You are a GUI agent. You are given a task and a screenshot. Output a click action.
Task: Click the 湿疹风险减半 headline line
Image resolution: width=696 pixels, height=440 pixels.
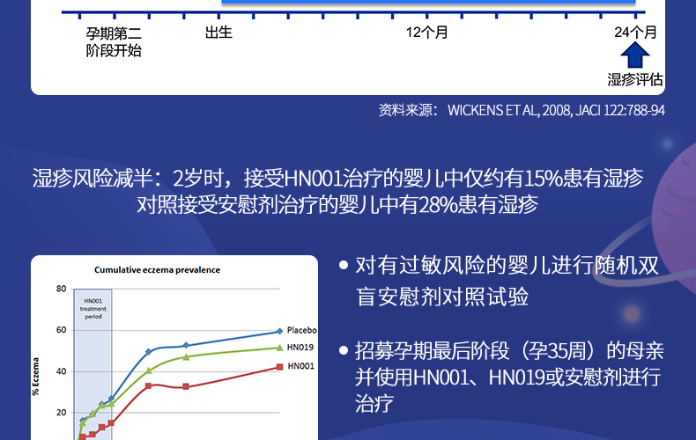point(337,179)
